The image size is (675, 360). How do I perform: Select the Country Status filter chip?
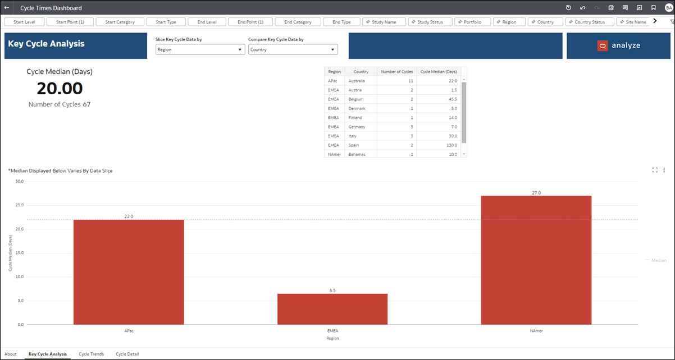click(x=589, y=21)
